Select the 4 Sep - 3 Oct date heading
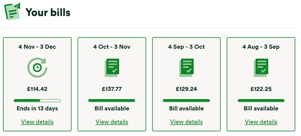Viewport: 301px width, 136px height. coord(186,47)
